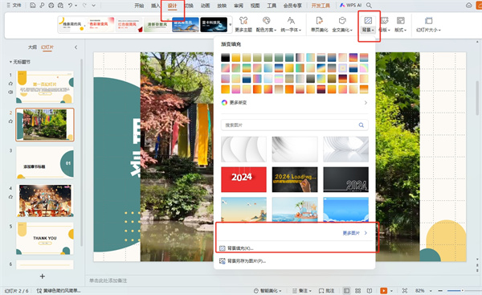The height and width of the screenshot is (295, 482).
Task: Select the first orange swatch in bottom gradient row
Action: (x=225, y=89)
